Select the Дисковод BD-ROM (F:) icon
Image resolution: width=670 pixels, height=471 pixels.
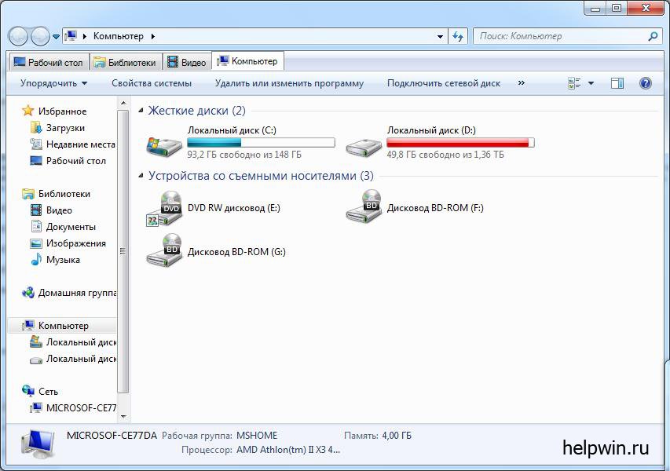364,206
